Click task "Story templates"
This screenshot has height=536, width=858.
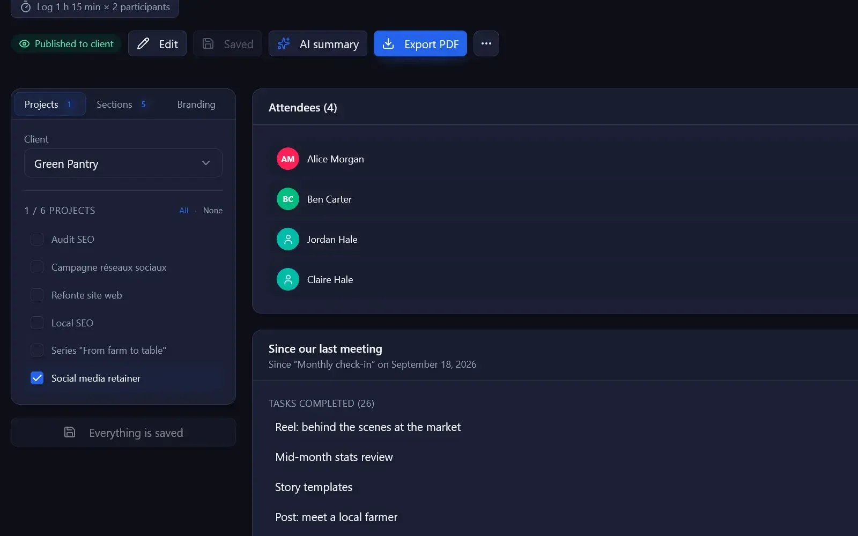pyautogui.click(x=314, y=487)
